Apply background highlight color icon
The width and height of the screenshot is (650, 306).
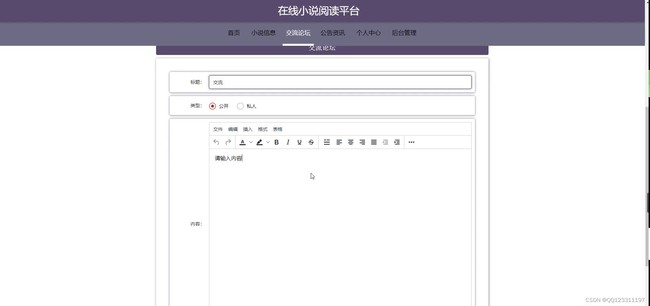click(x=260, y=142)
